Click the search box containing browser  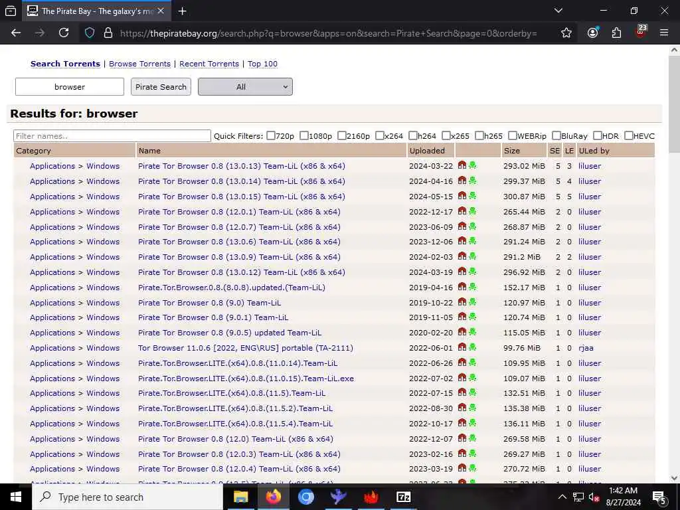(69, 87)
